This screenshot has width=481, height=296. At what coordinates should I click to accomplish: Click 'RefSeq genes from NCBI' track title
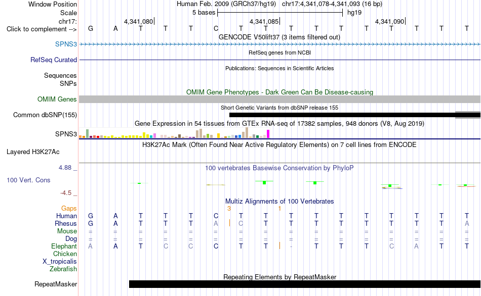click(x=279, y=53)
